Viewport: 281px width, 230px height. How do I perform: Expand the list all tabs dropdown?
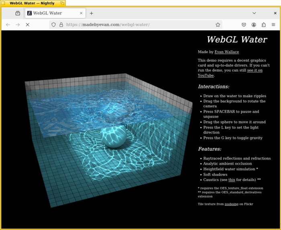(254, 13)
